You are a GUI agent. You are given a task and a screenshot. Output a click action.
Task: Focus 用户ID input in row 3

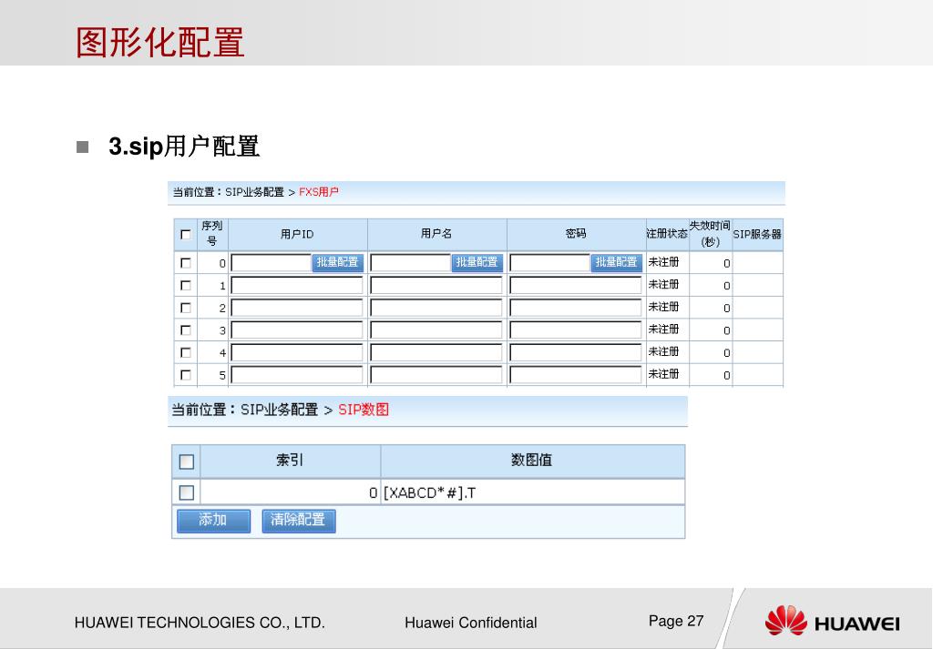[297, 330]
